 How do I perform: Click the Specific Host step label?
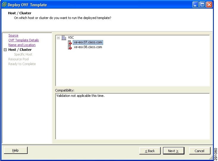click(23, 54)
